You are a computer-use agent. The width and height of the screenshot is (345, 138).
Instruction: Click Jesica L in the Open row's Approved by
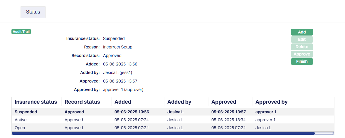tap(263, 128)
